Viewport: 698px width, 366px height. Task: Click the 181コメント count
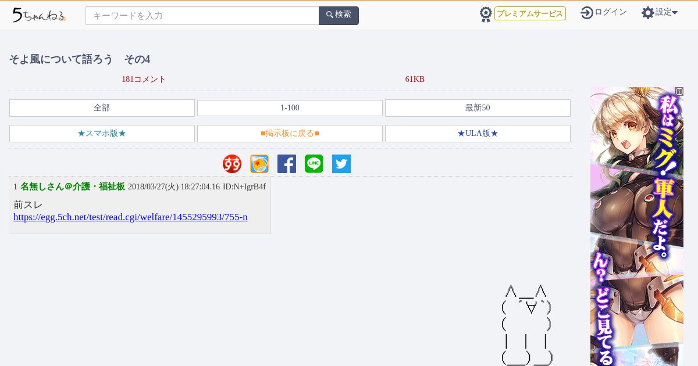tap(144, 79)
